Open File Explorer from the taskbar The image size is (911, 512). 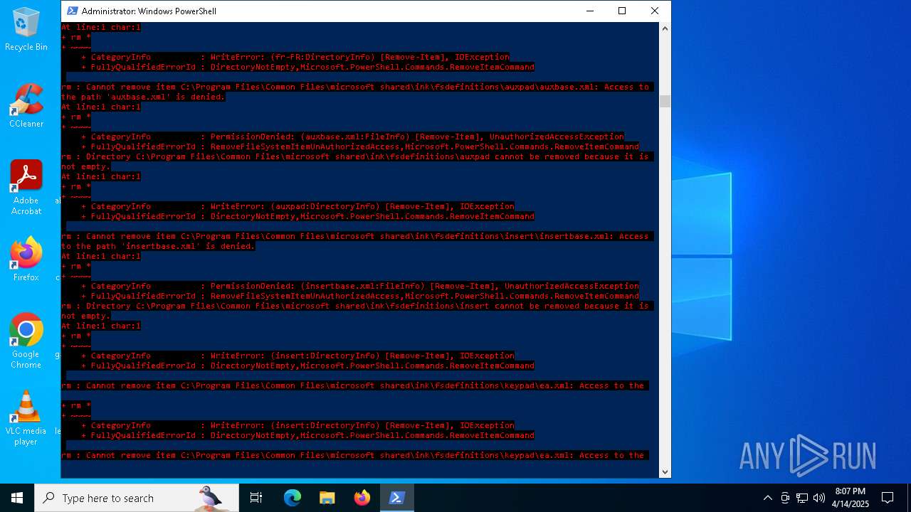tap(327, 498)
